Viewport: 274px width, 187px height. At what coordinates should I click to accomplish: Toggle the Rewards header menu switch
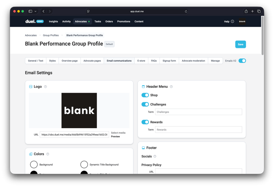[145, 122]
